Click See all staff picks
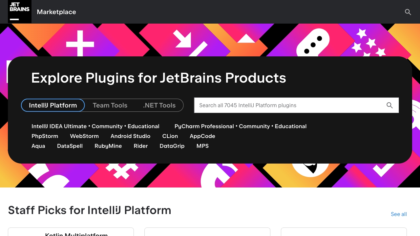 pyautogui.click(x=399, y=214)
